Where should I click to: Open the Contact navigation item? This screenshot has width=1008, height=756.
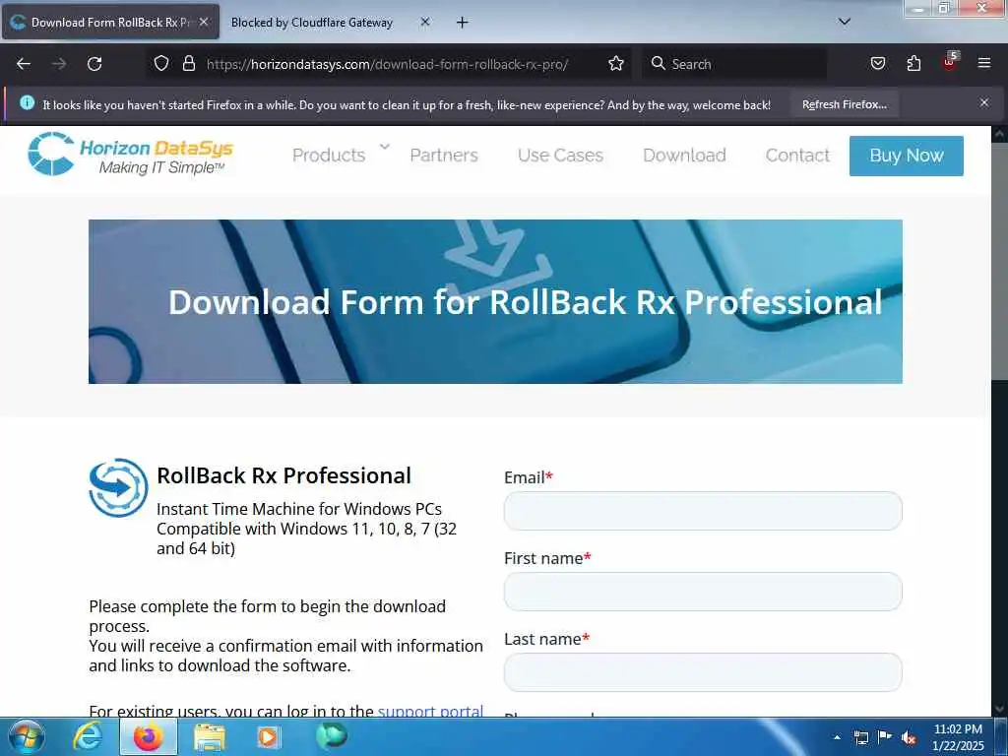click(x=797, y=156)
